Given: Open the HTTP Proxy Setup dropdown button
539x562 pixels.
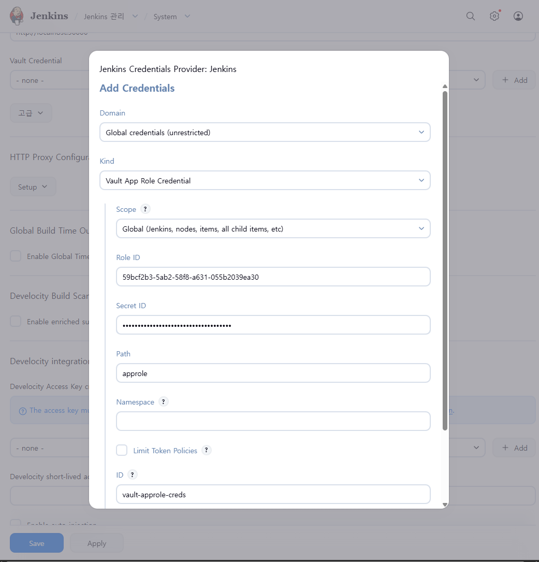Looking at the screenshot, I should tap(33, 187).
